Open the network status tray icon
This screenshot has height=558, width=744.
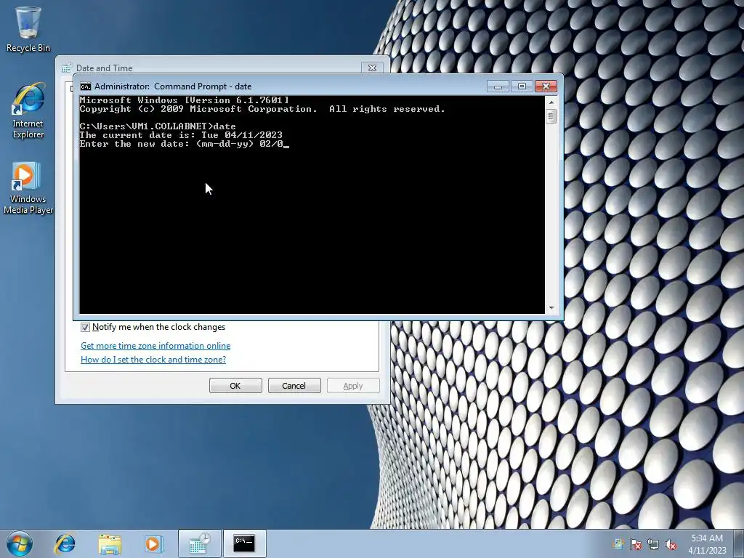click(653, 545)
